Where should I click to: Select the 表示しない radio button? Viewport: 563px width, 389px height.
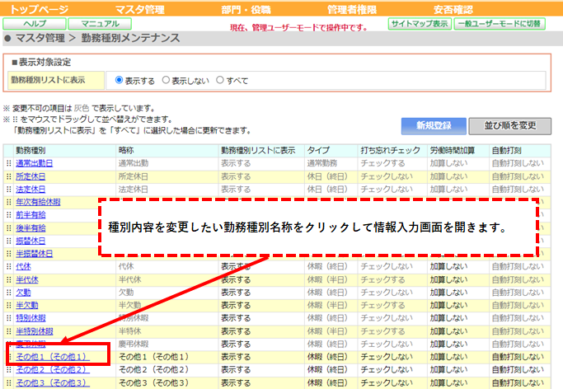(x=166, y=80)
